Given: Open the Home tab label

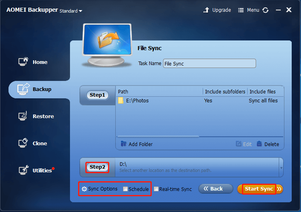Looking at the screenshot, I should point(40,62).
